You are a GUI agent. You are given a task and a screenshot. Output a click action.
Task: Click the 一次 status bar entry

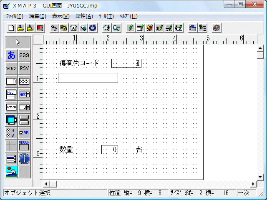[244, 193]
